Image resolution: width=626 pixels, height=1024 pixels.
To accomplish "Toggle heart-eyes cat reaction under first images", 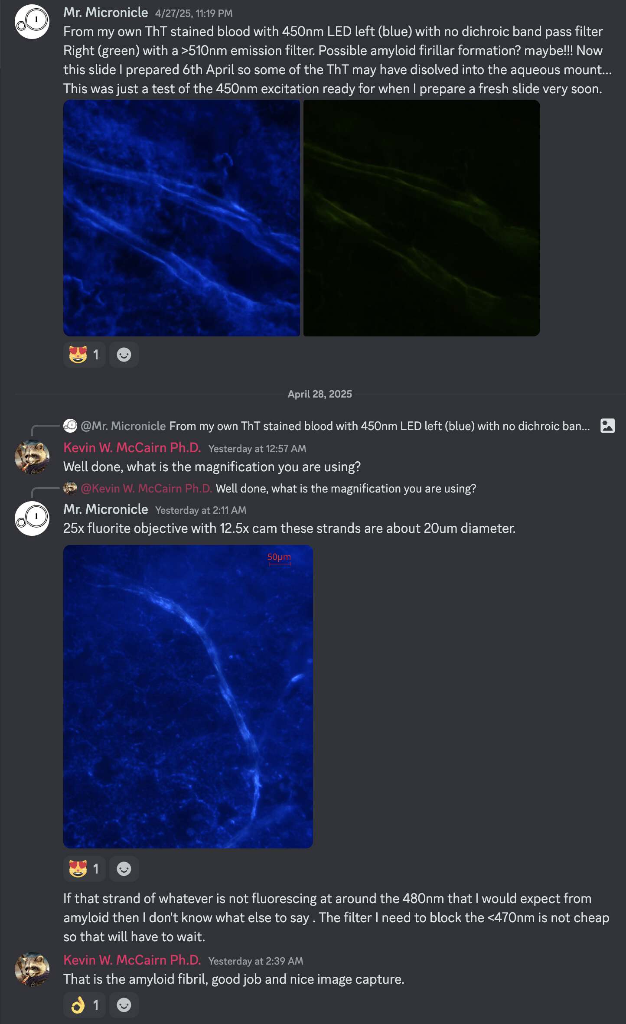I will tap(85, 355).
